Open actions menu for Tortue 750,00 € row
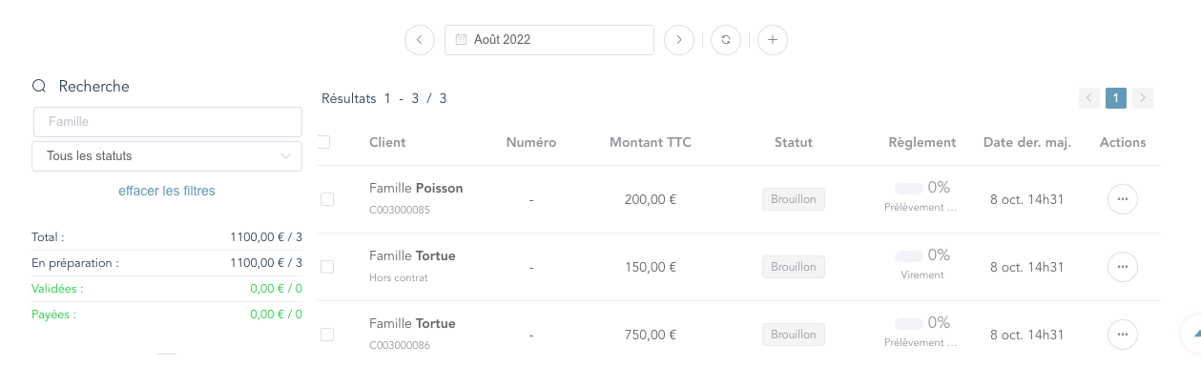Viewport: 1201px width, 366px height. point(1123,335)
